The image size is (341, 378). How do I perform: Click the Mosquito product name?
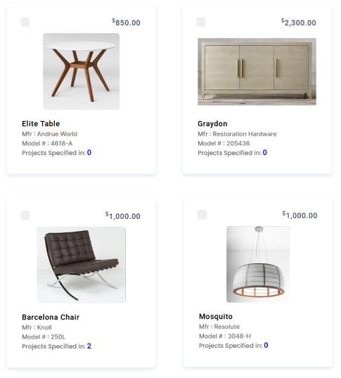216,317
